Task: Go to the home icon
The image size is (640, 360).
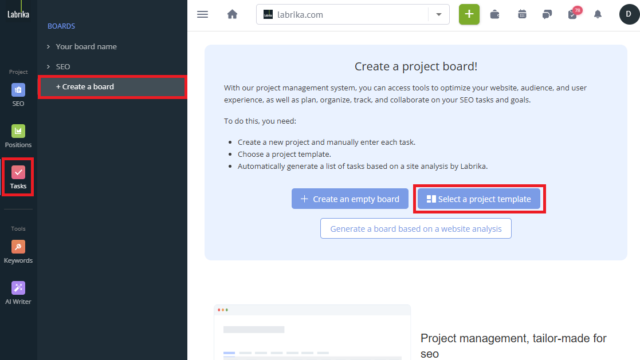Action: click(x=232, y=14)
